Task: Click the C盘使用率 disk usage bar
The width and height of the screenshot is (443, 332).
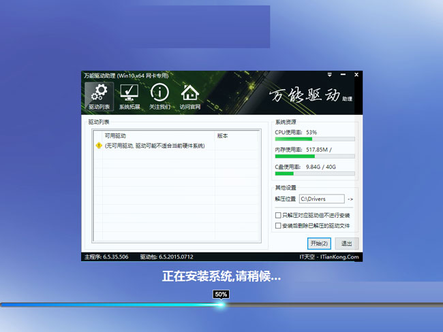Action: 315,173
